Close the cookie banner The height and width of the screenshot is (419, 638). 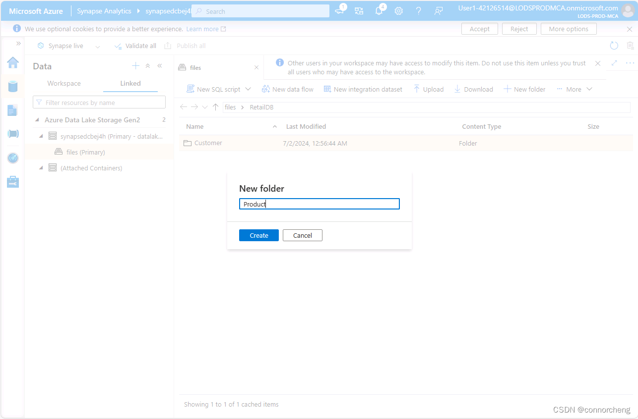(x=630, y=29)
